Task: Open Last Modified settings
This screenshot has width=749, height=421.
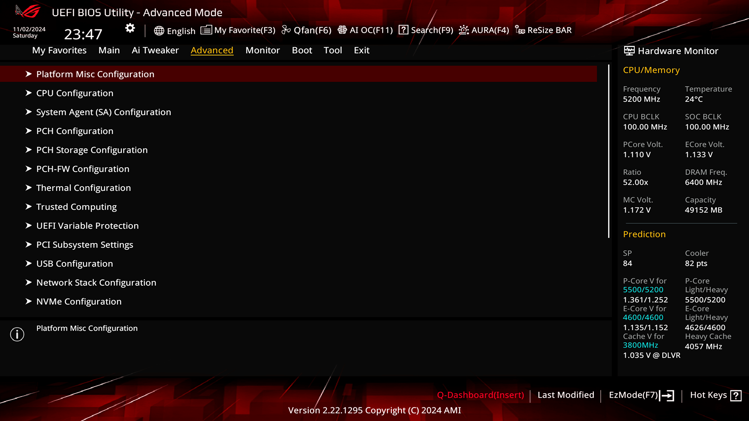Action: pos(566,395)
